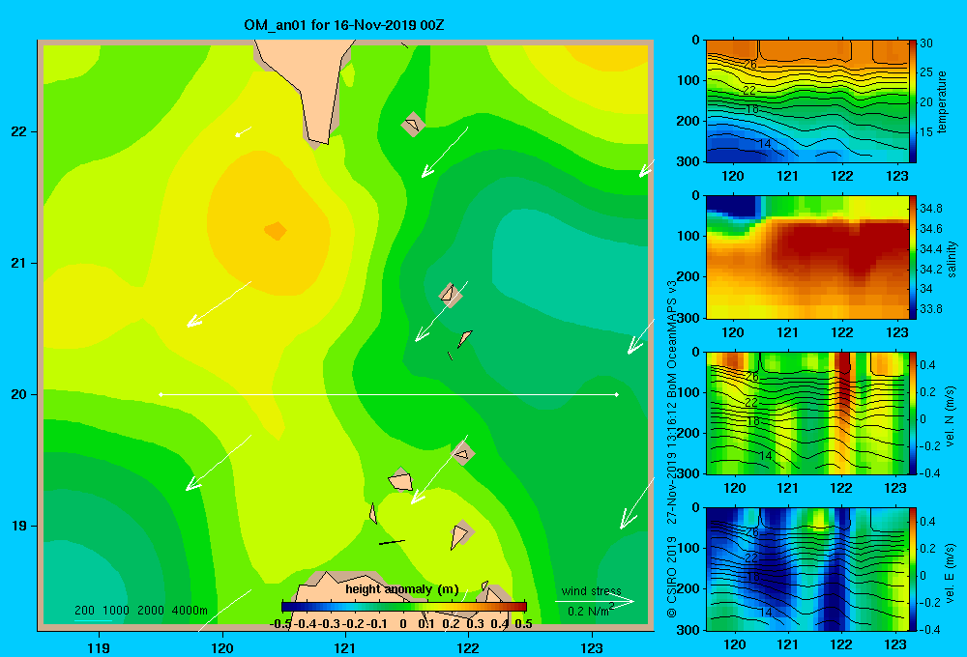Click the depth '300' label of the salinity panel
This screenshot has width=967, height=657.
pos(689,318)
